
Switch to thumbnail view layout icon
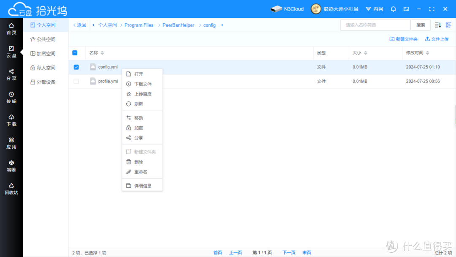click(448, 25)
